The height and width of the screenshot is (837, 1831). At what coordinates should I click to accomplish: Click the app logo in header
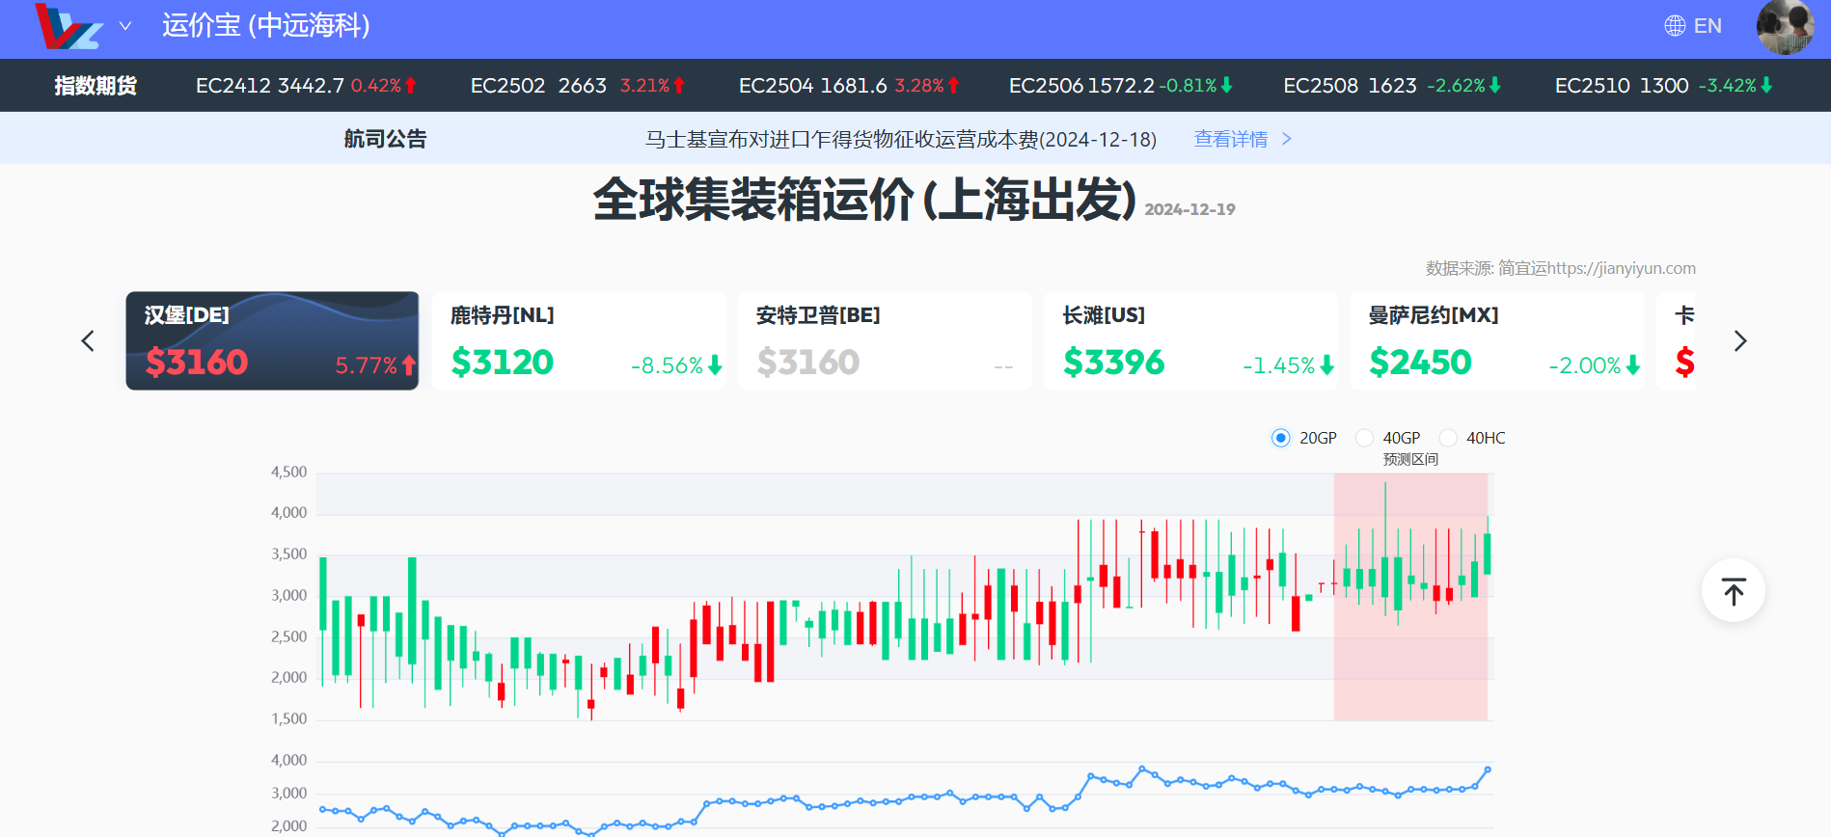[68, 26]
